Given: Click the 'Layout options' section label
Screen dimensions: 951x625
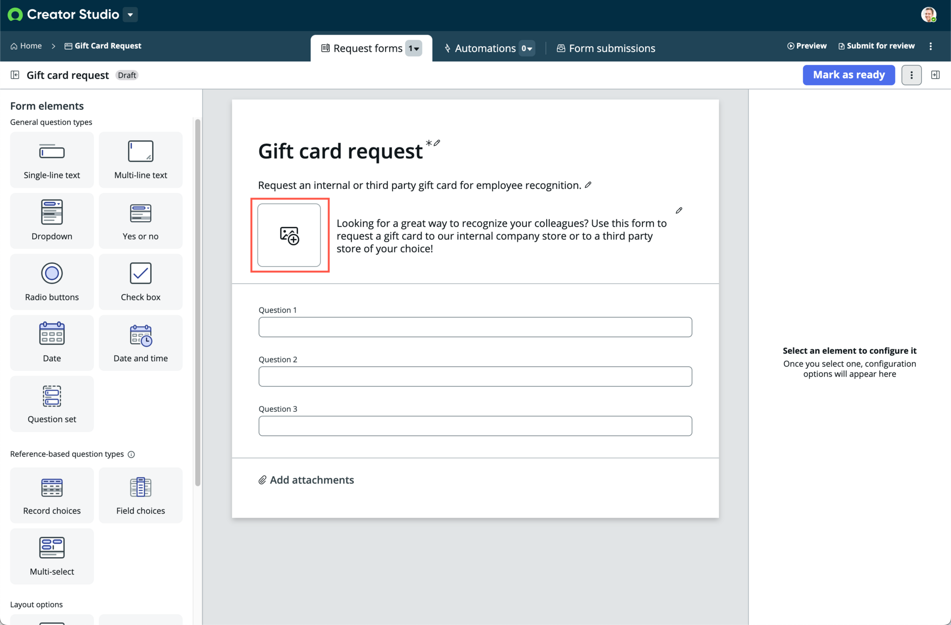Looking at the screenshot, I should pyautogui.click(x=37, y=605).
